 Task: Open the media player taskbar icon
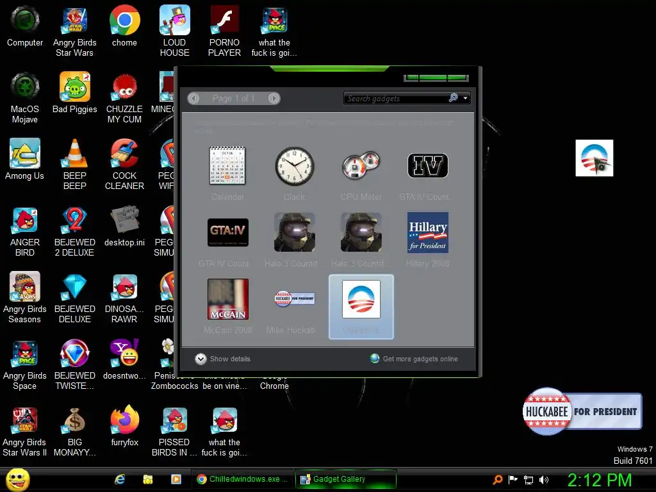tap(176, 479)
